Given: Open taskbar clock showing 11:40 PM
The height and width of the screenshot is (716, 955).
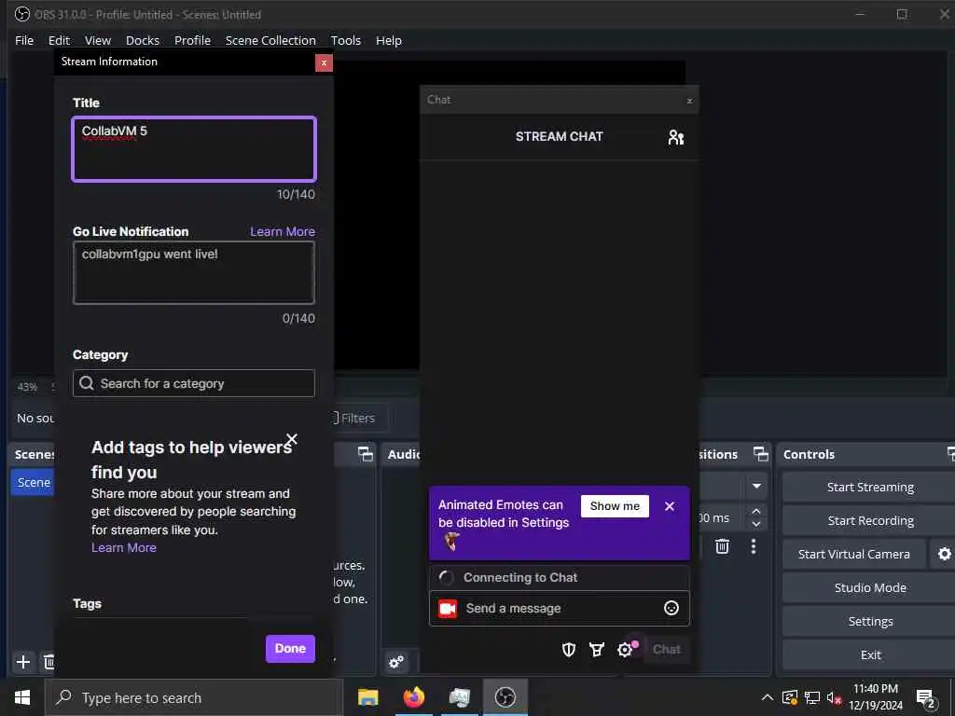Looking at the screenshot, I should tap(875, 697).
